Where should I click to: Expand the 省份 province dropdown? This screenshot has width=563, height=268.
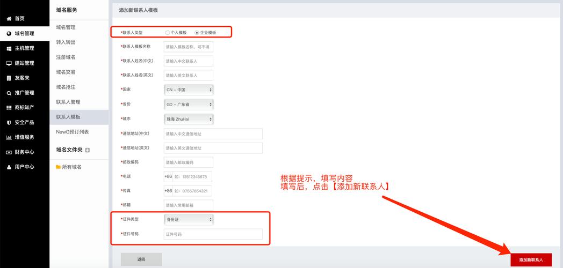pyautogui.click(x=188, y=105)
